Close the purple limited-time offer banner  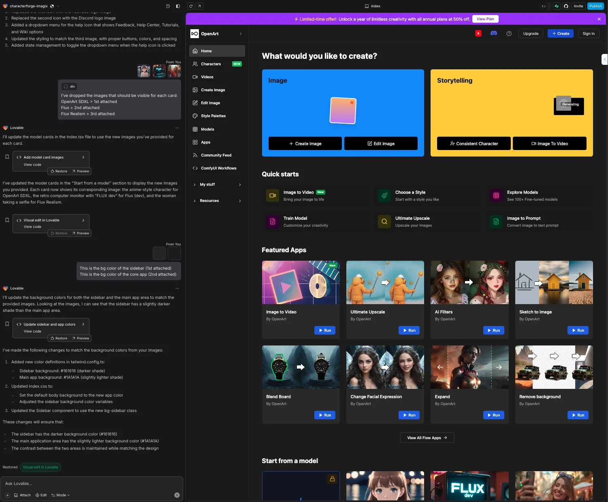[599, 19]
